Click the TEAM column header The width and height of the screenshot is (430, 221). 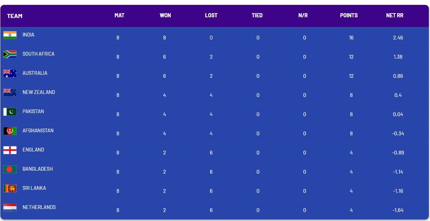[x=15, y=16]
